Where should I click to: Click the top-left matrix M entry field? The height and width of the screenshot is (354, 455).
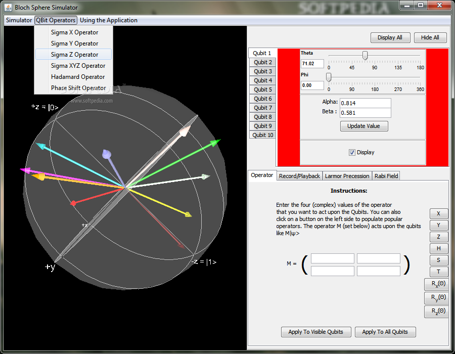tap(333, 258)
